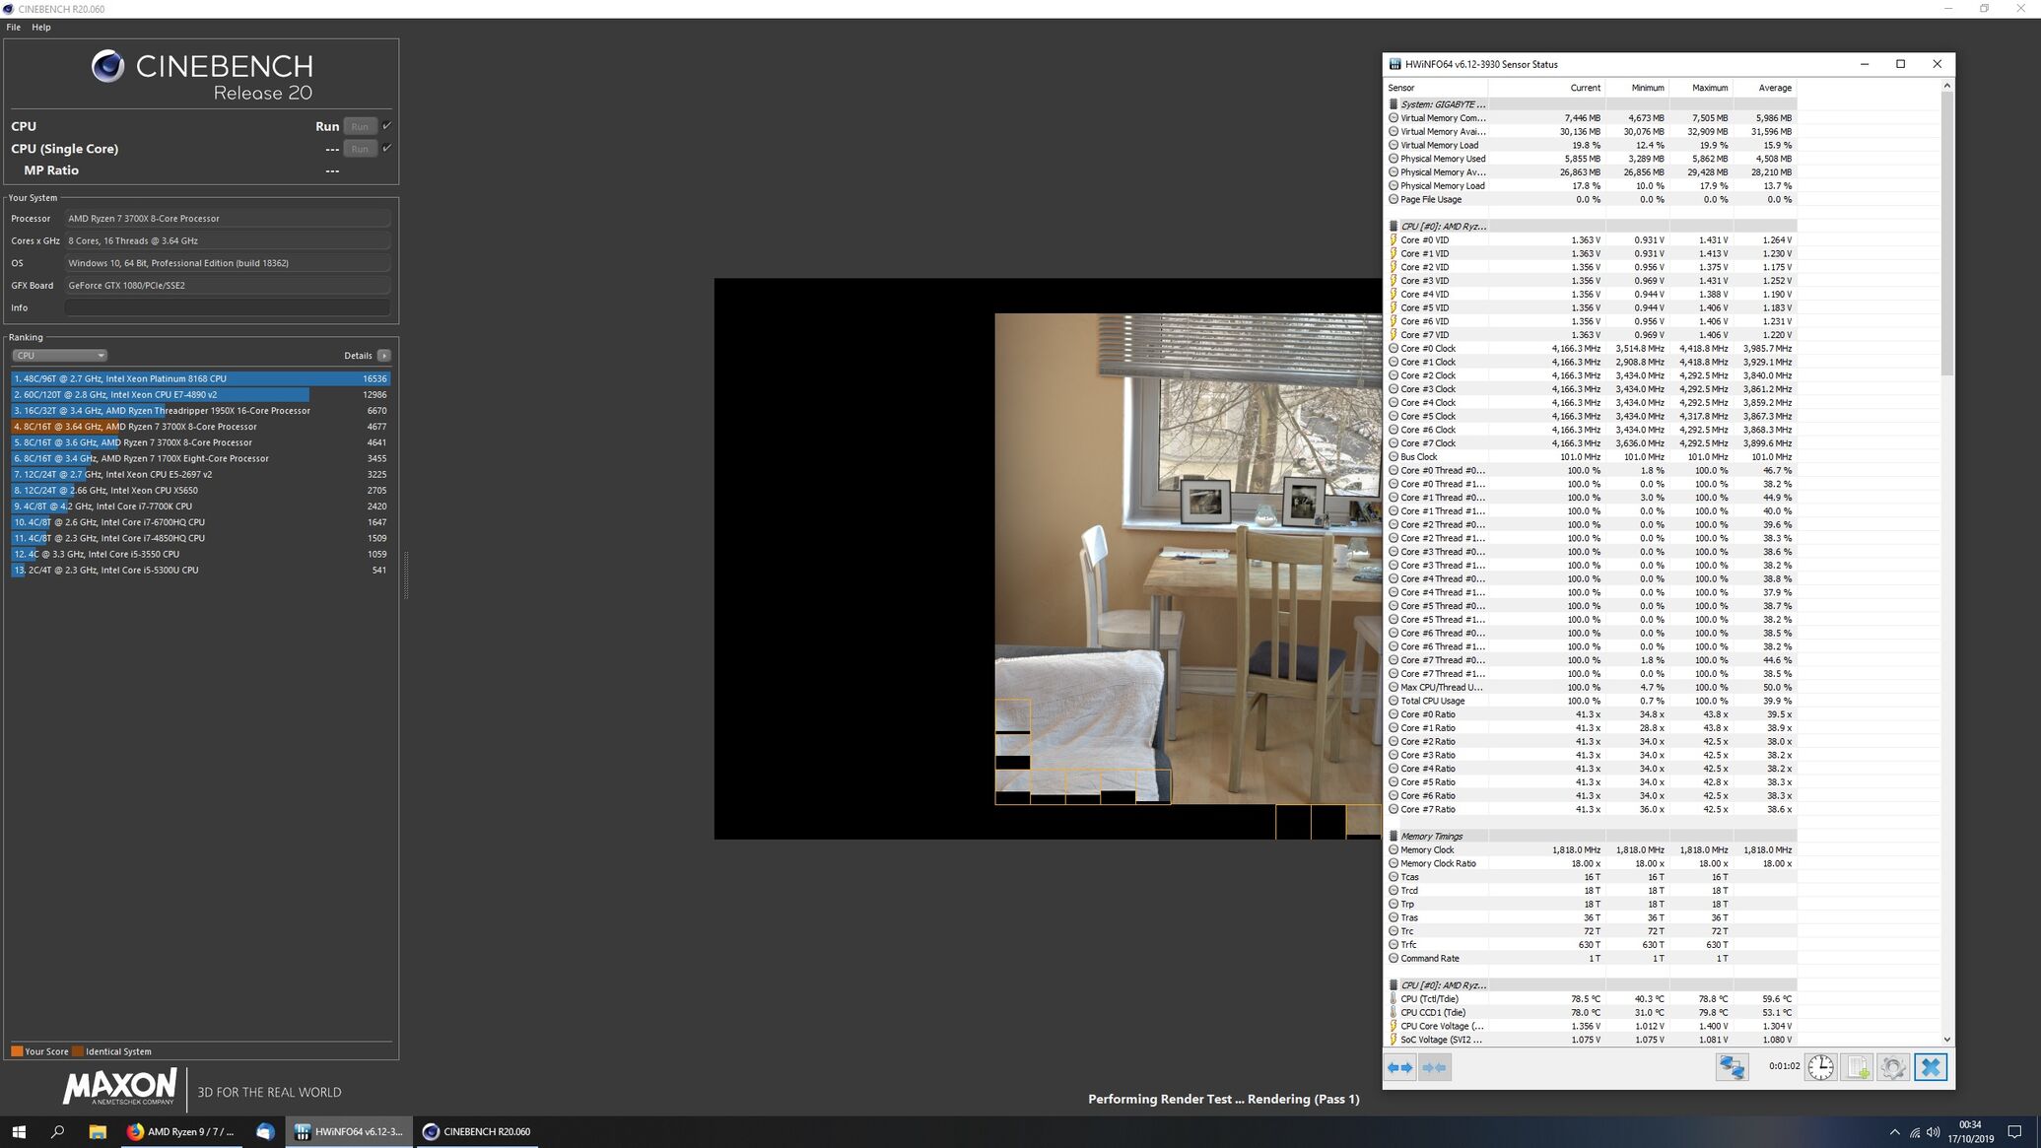Switch to Firefox AMD Ryzen taskbar window
This screenshot has width=2041, height=1148.
(x=181, y=1131)
